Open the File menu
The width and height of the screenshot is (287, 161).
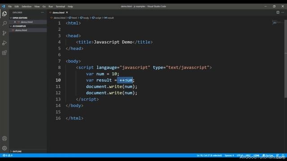click(10, 6)
